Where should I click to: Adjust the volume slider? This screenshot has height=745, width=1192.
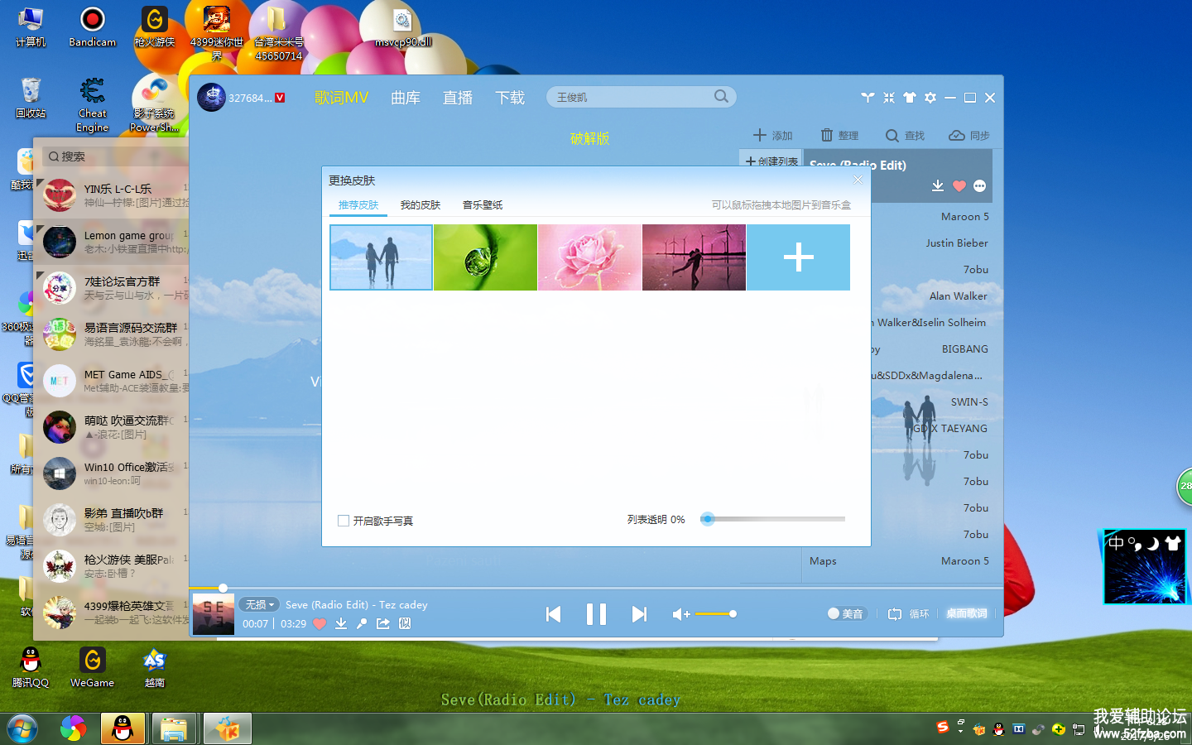[716, 614]
